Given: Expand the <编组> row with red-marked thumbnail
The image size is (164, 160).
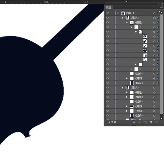Looking at the screenshot, I should [x=127, y=97].
